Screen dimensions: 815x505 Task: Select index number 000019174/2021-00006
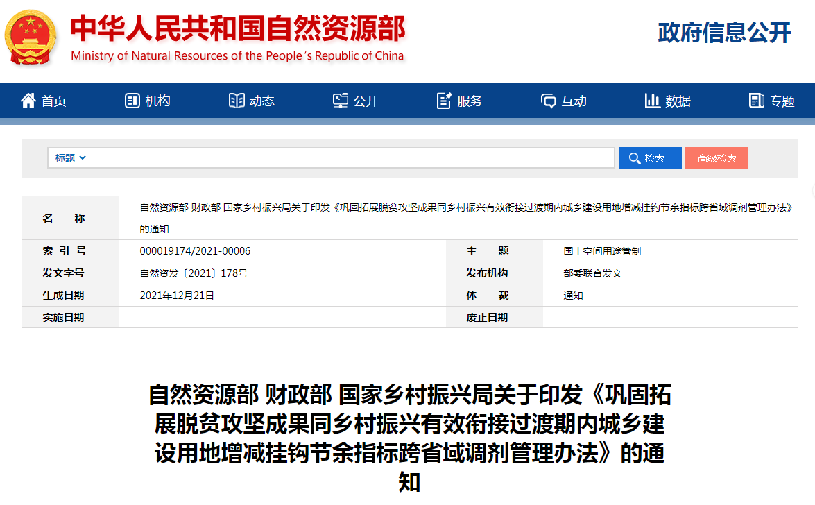(195, 251)
